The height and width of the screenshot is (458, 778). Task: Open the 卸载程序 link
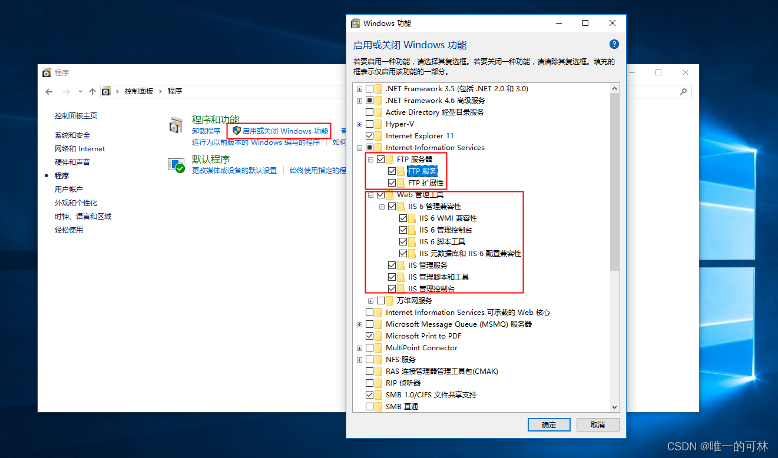pyautogui.click(x=206, y=131)
